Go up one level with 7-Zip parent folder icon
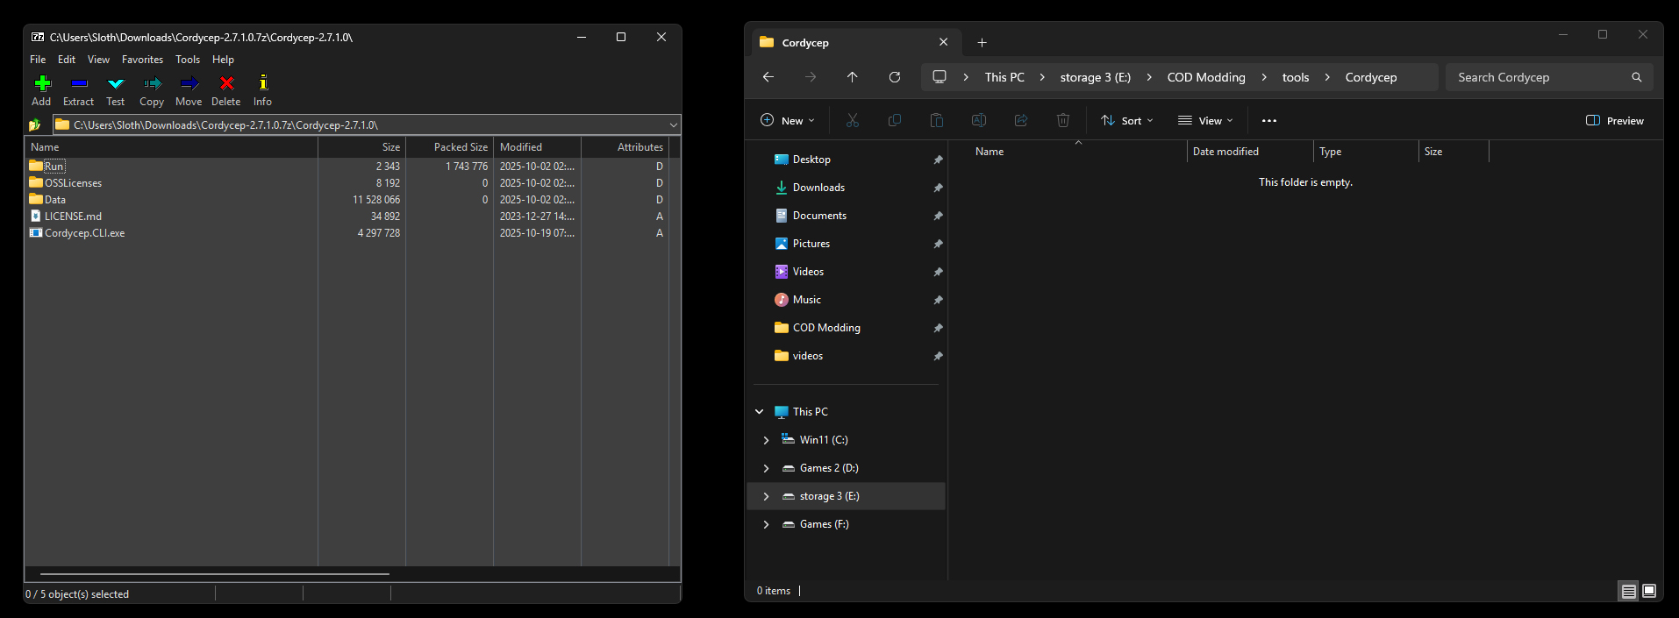The height and width of the screenshot is (618, 1679). tap(35, 125)
